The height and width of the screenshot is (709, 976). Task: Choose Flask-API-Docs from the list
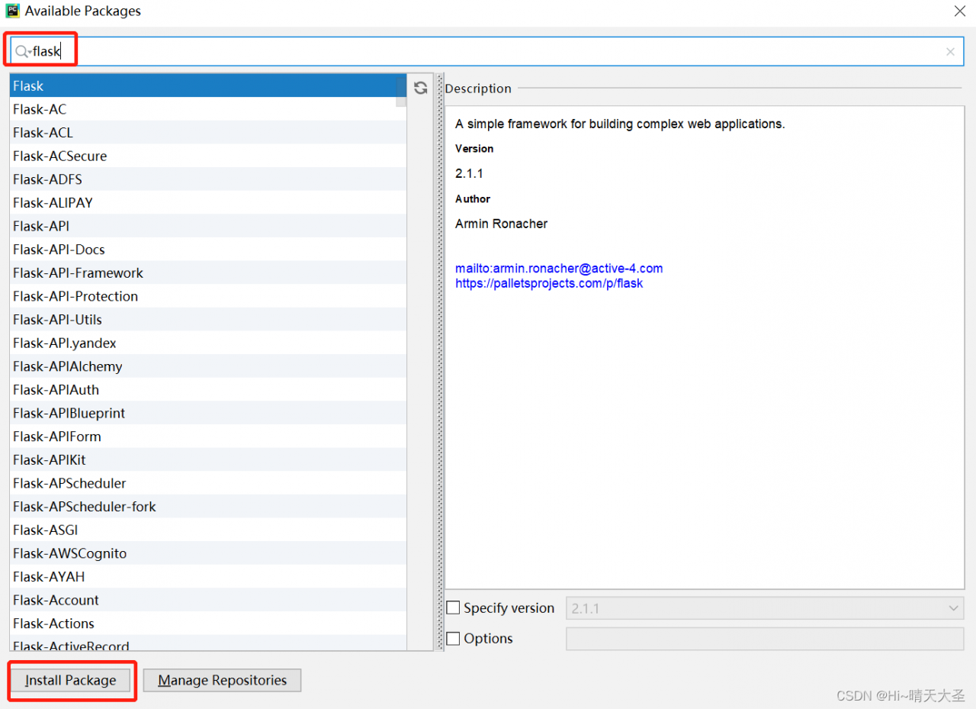207,250
